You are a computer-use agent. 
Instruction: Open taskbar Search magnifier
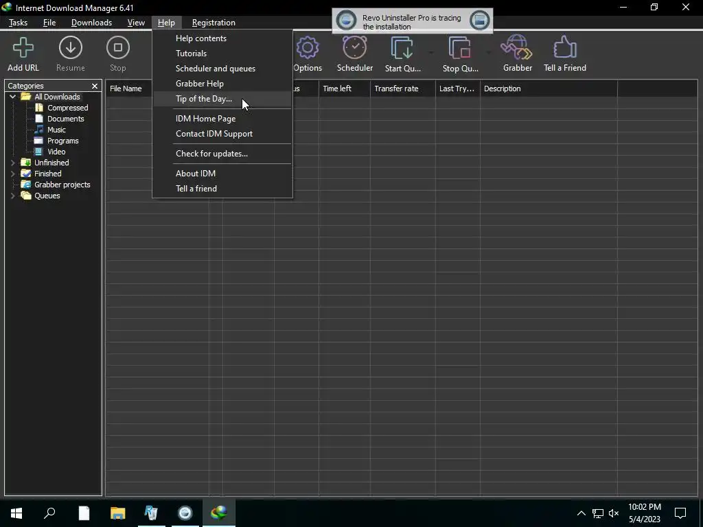pyautogui.click(x=49, y=513)
